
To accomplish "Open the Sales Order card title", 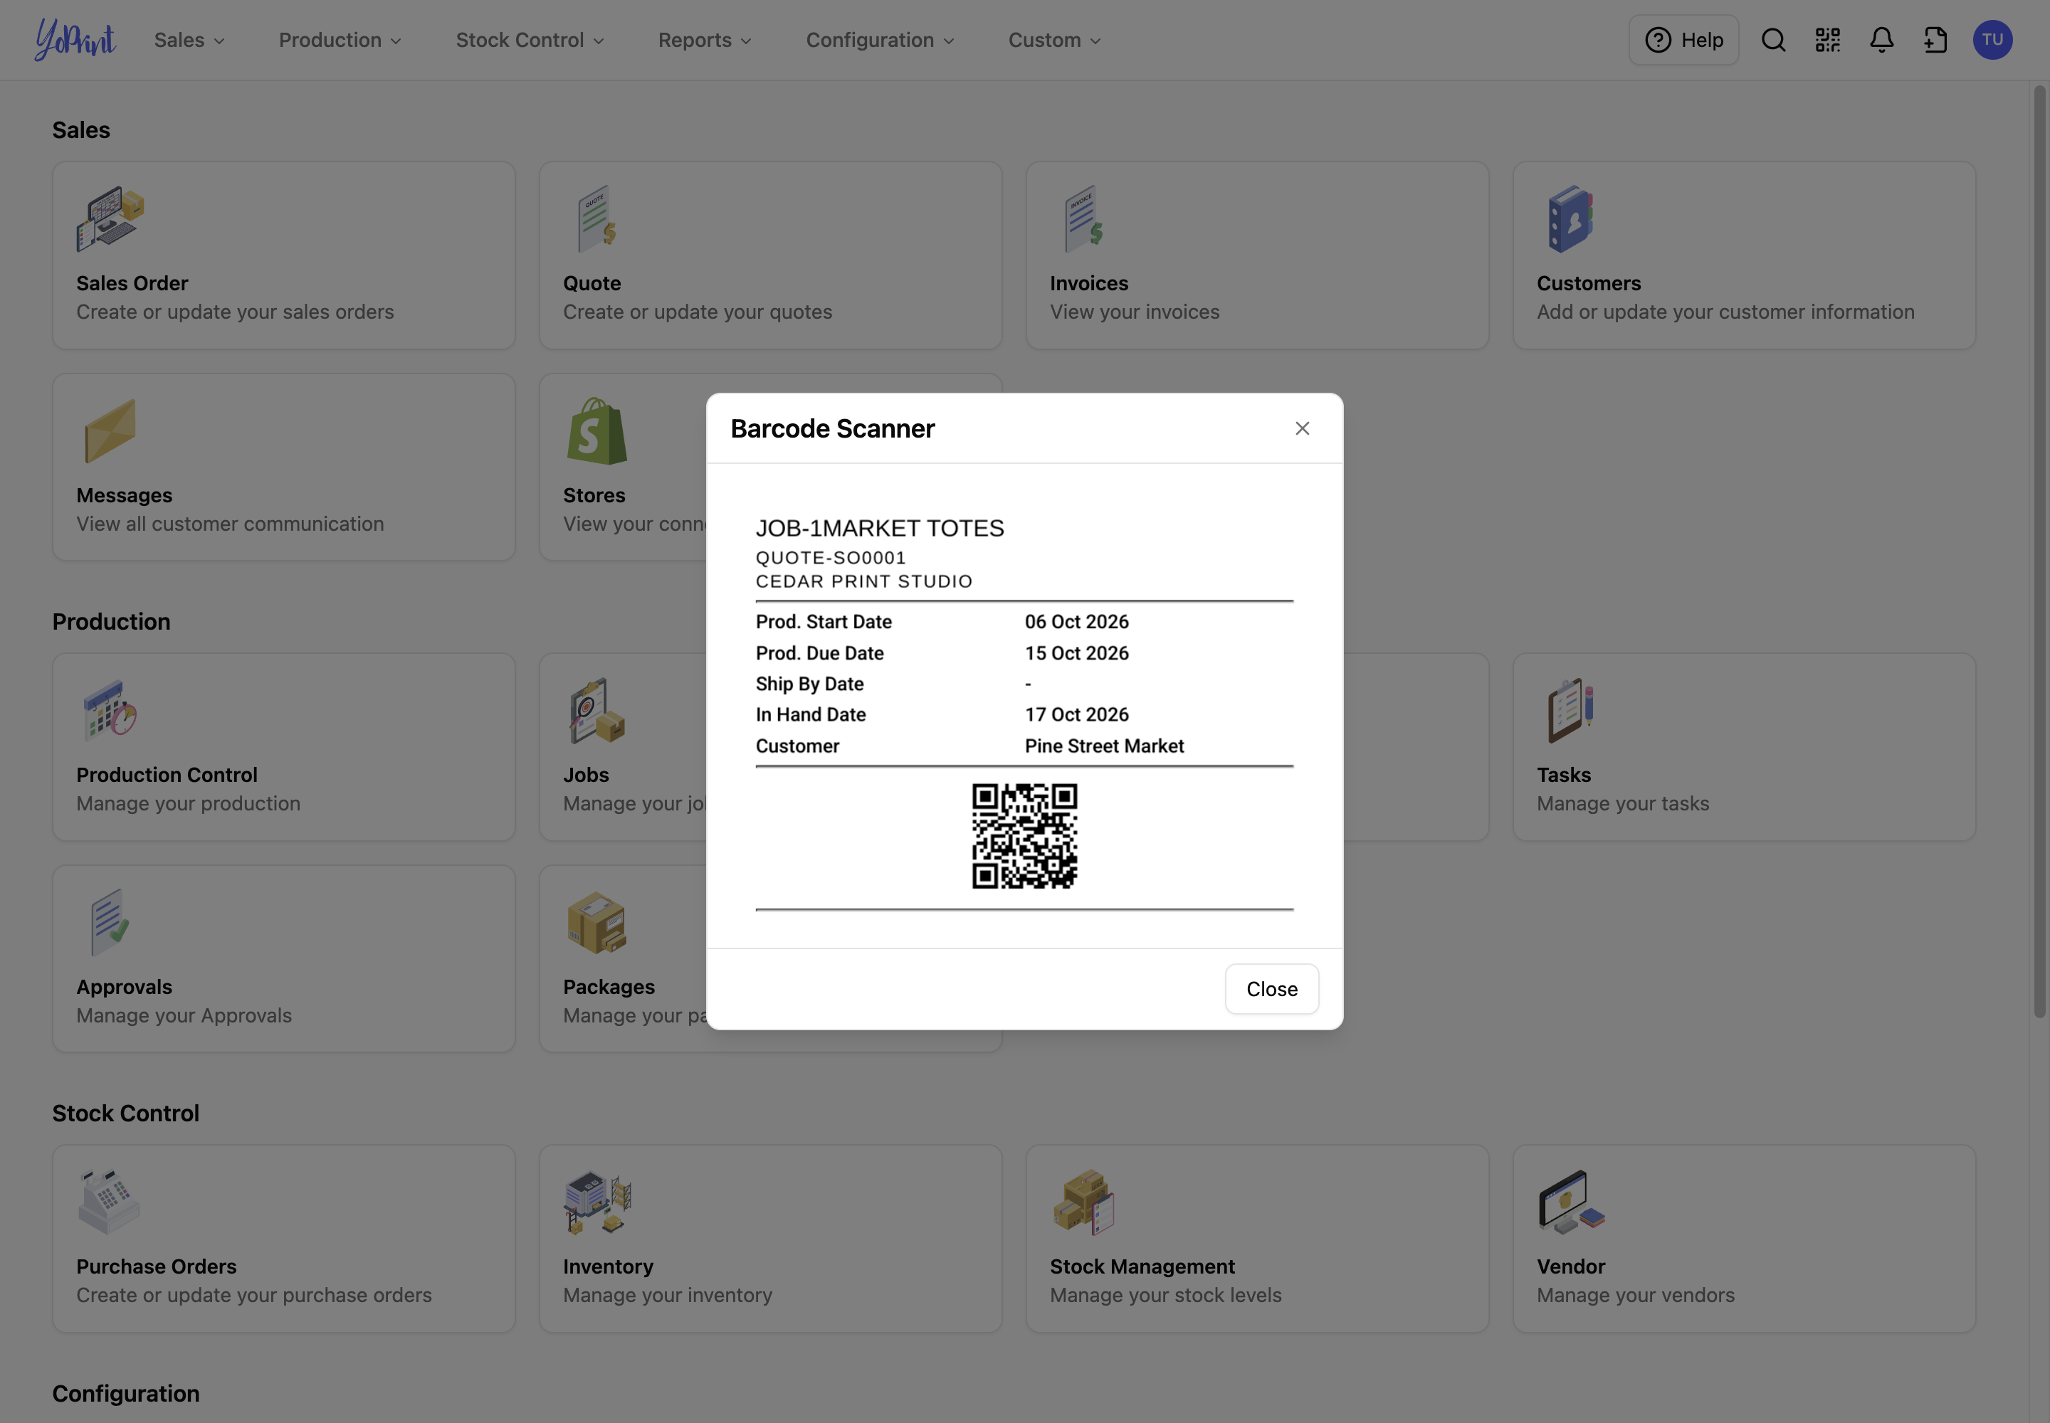I will [132, 283].
